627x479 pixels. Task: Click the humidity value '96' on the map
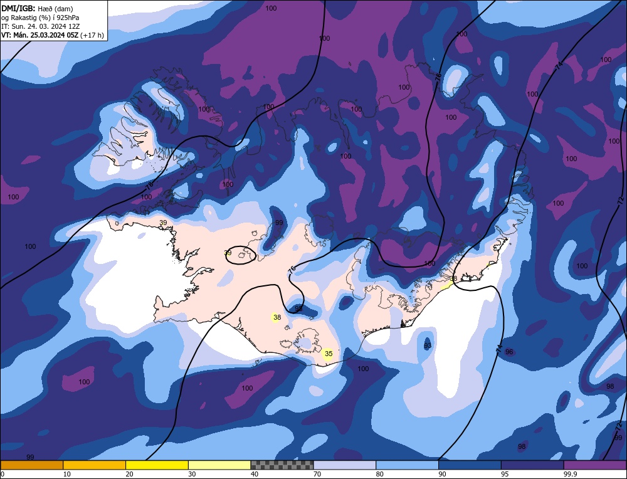click(509, 352)
